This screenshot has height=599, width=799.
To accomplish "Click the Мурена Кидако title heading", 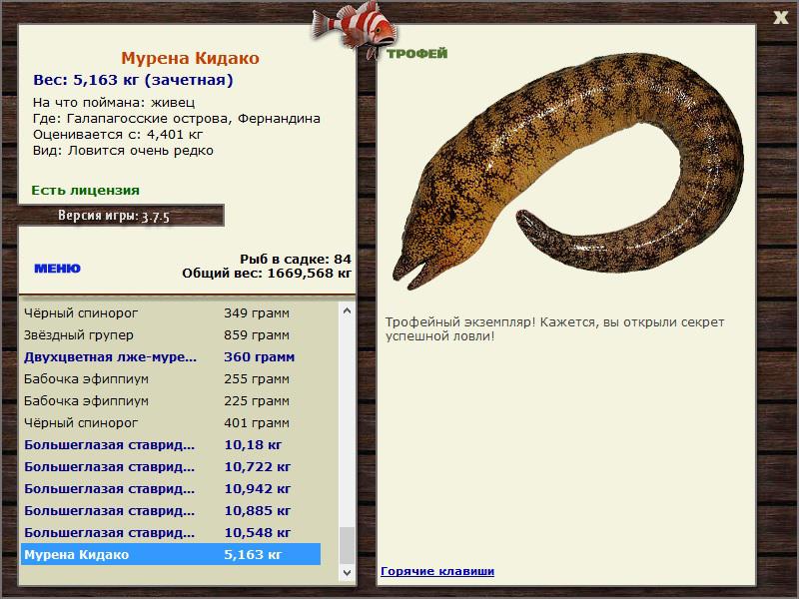I will [x=190, y=58].
